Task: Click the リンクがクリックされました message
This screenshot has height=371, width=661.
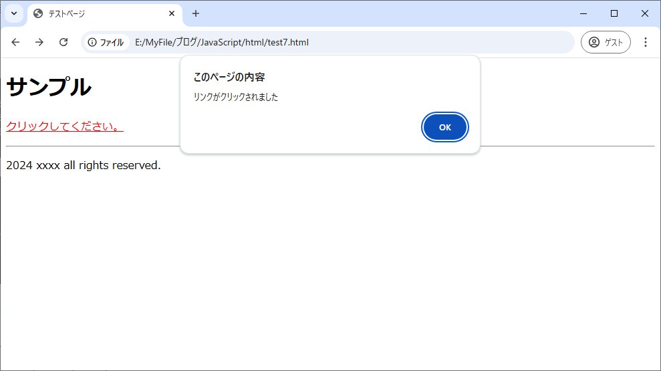Action: pyautogui.click(x=236, y=97)
